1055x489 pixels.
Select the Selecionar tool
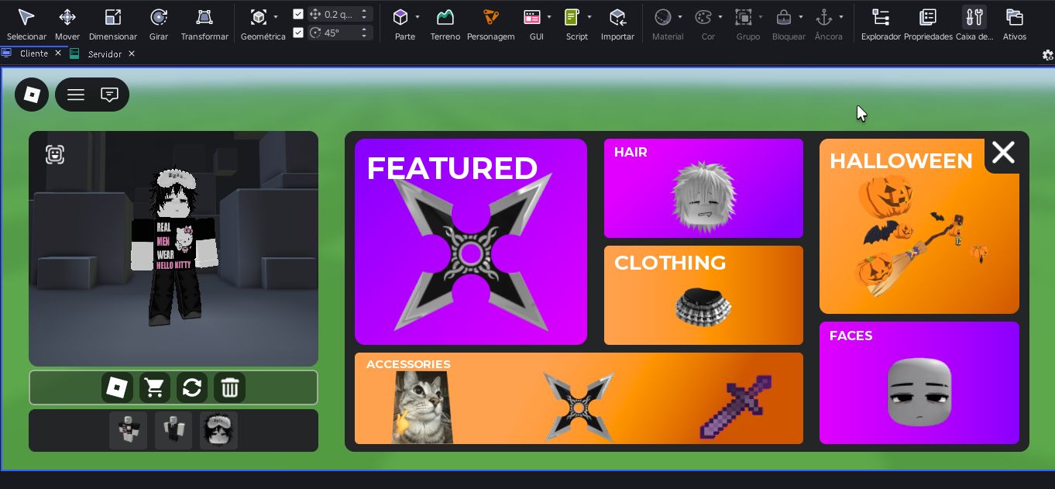click(x=26, y=24)
